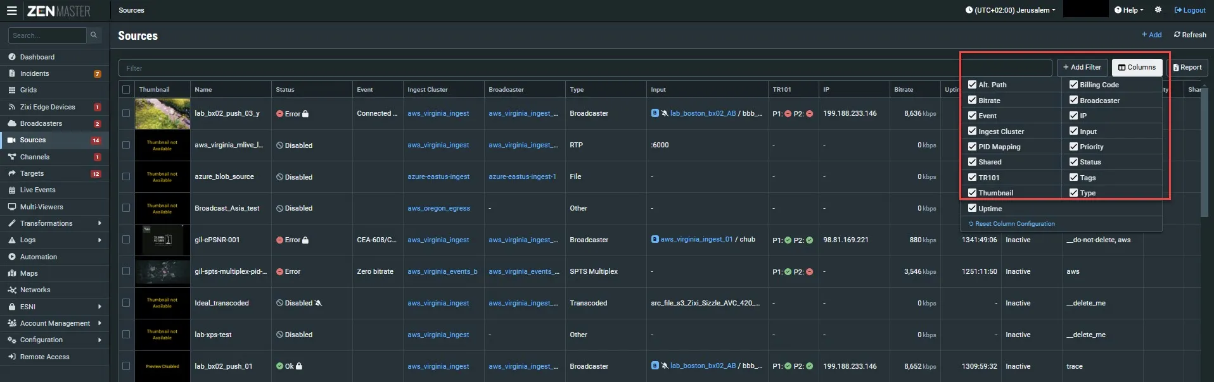
Task: Expand the Logs submenu
Action: tap(99, 240)
